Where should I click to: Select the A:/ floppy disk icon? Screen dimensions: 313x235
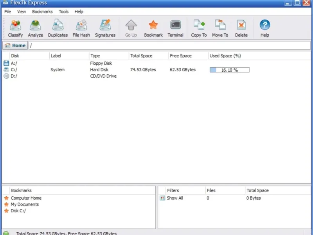pos(6,63)
